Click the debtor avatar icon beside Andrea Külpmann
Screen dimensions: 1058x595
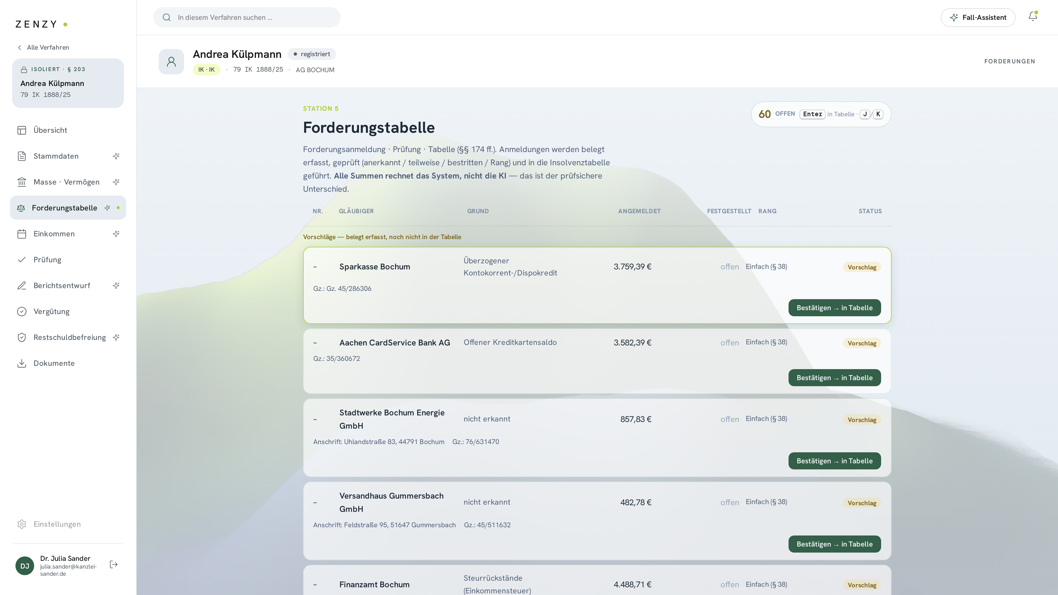(x=171, y=62)
